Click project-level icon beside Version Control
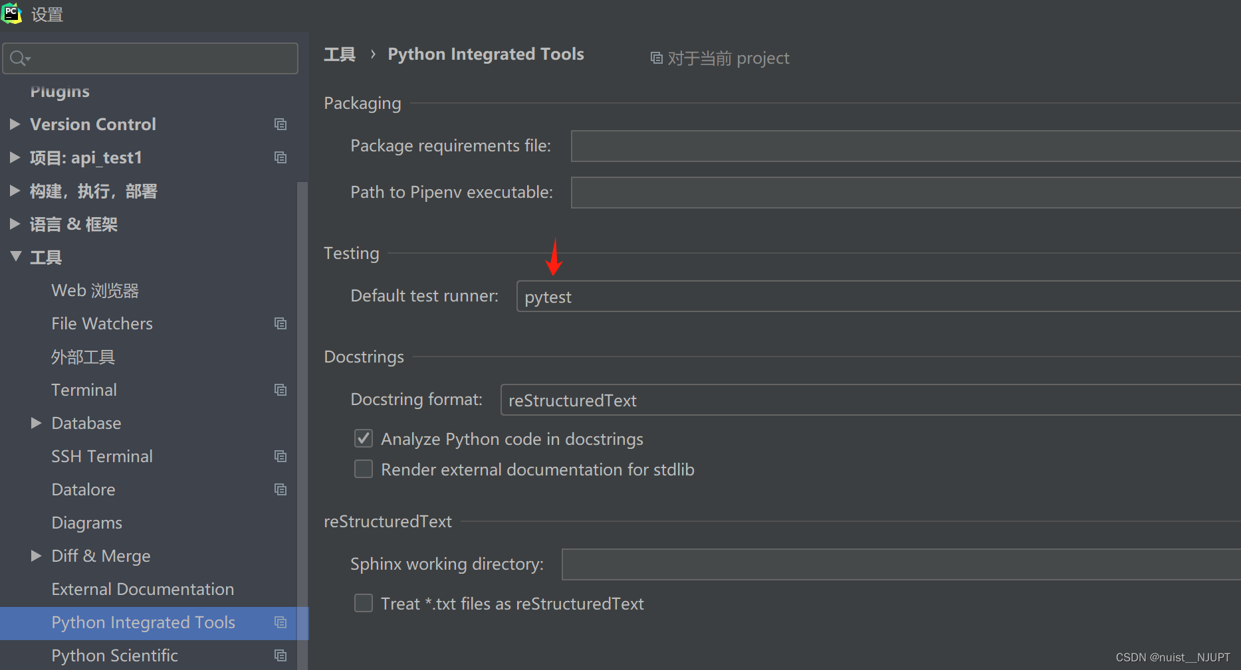The image size is (1241, 670). coord(281,124)
